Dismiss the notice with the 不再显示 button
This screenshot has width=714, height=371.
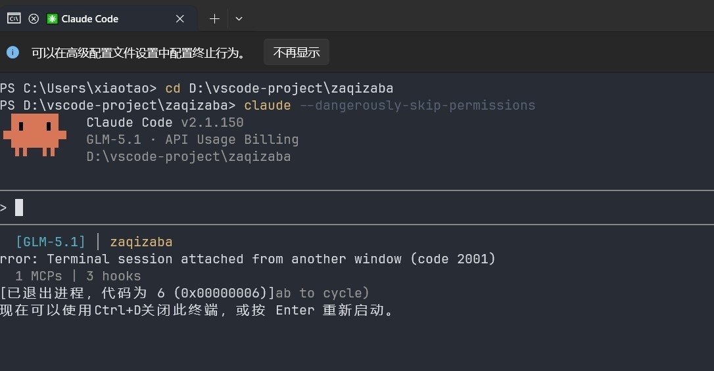[297, 53]
